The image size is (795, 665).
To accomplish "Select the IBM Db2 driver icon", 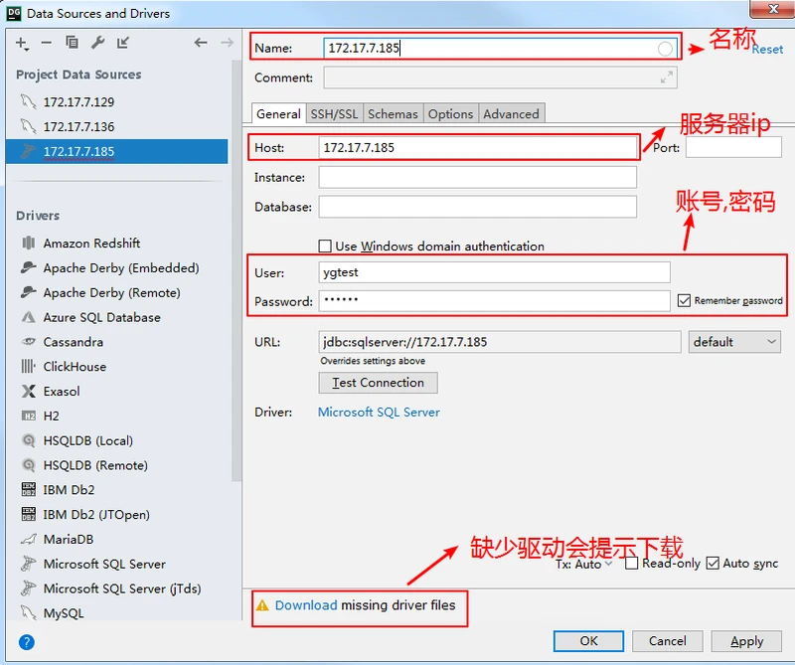I will coord(29,489).
